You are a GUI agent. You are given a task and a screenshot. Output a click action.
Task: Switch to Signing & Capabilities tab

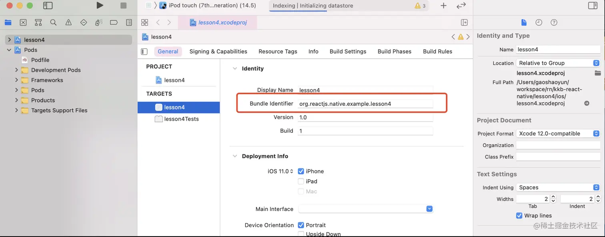pyautogui.click(x=218, y=52)
